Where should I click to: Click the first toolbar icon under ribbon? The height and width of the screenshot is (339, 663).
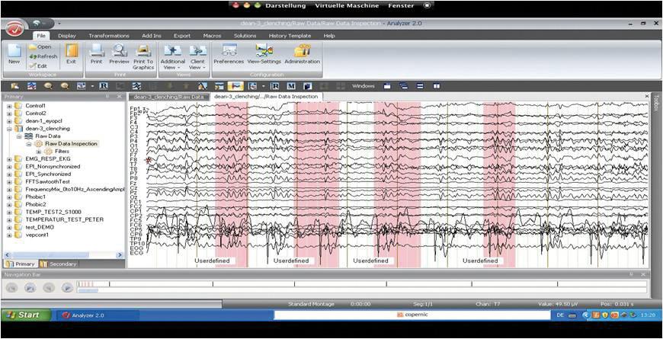point(14,86)
